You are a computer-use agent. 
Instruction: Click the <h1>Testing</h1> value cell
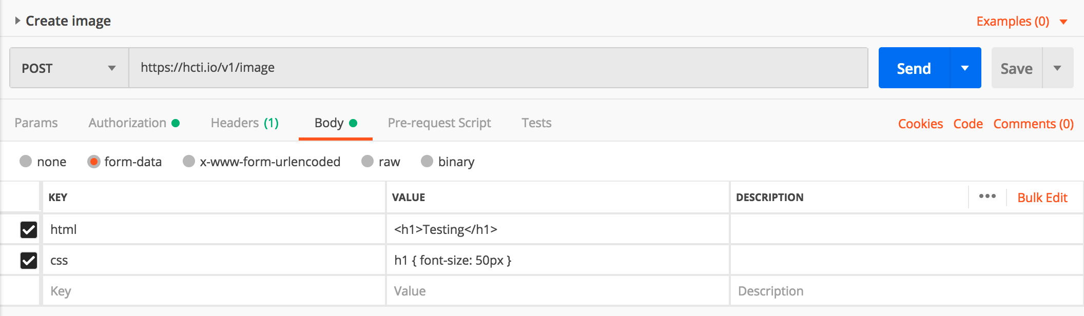557,229
